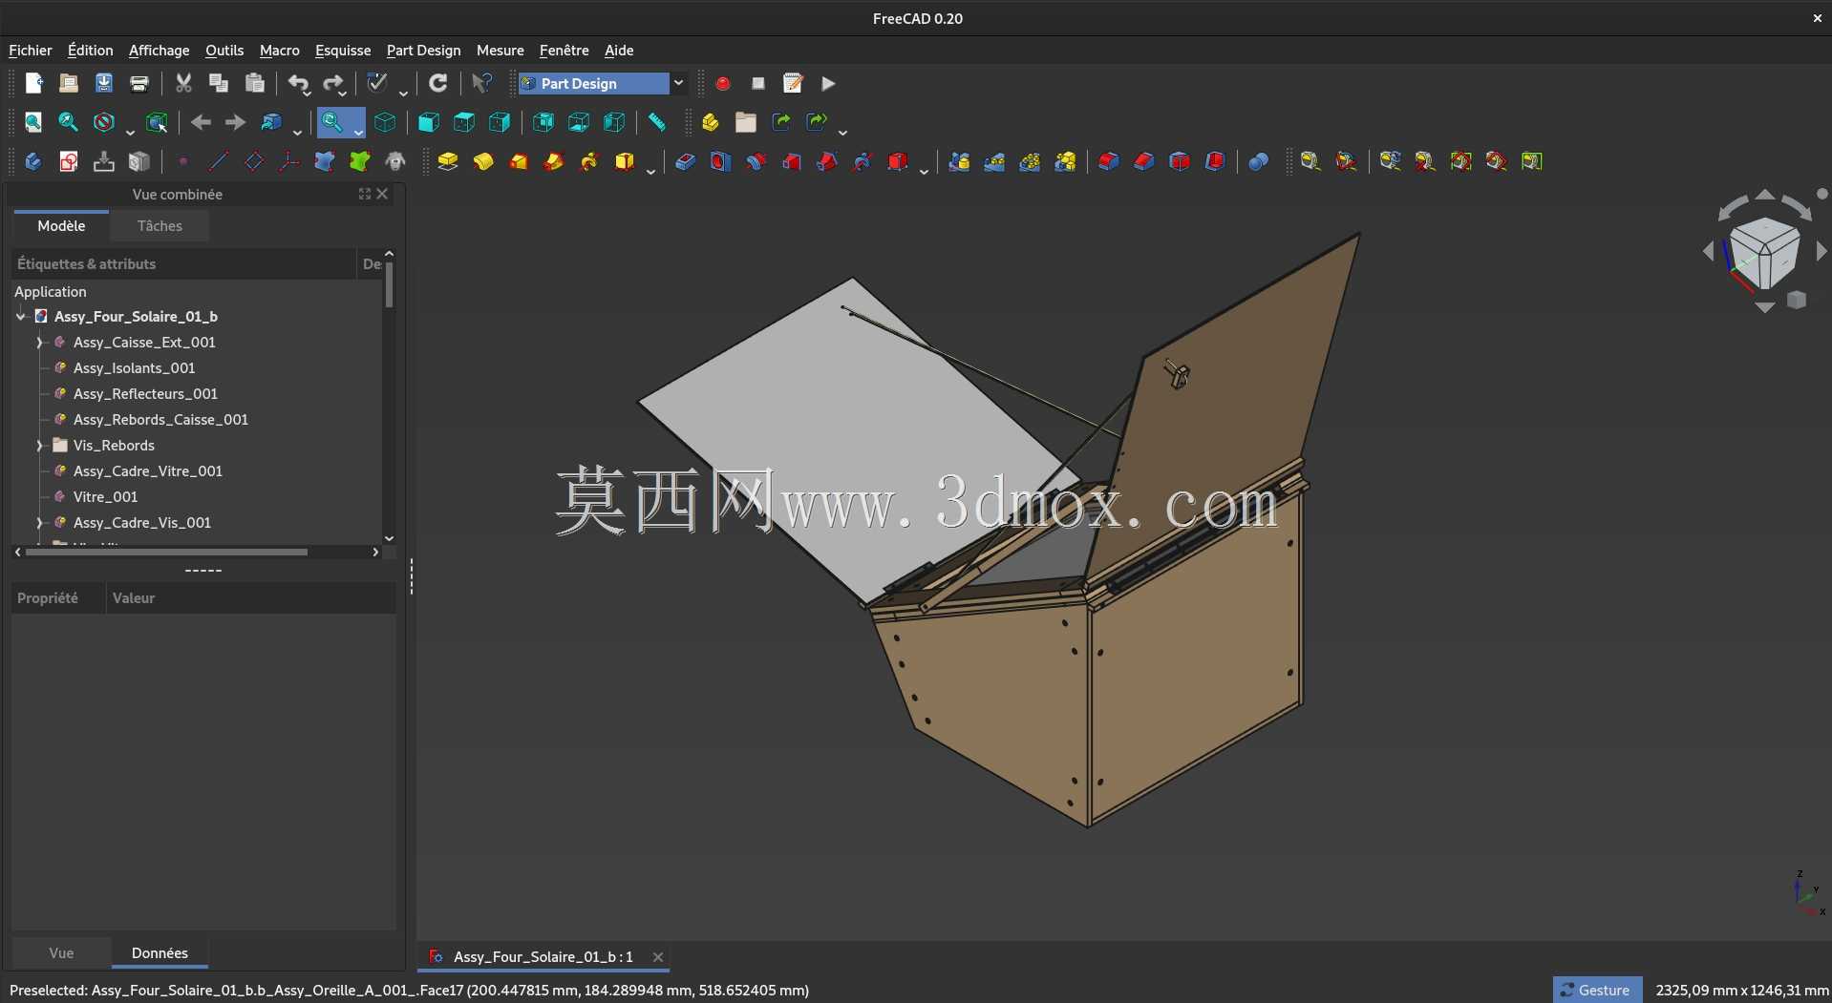Rotate view right with navigation cube arrow
The image size is (1832, 1003).
1821,251
